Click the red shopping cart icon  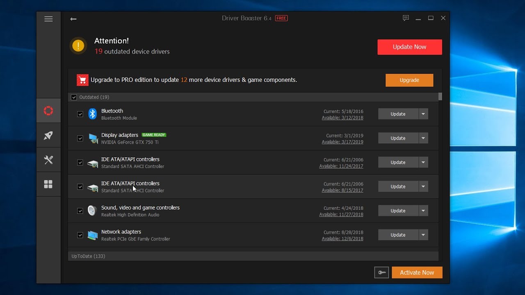tap(82, 80)
